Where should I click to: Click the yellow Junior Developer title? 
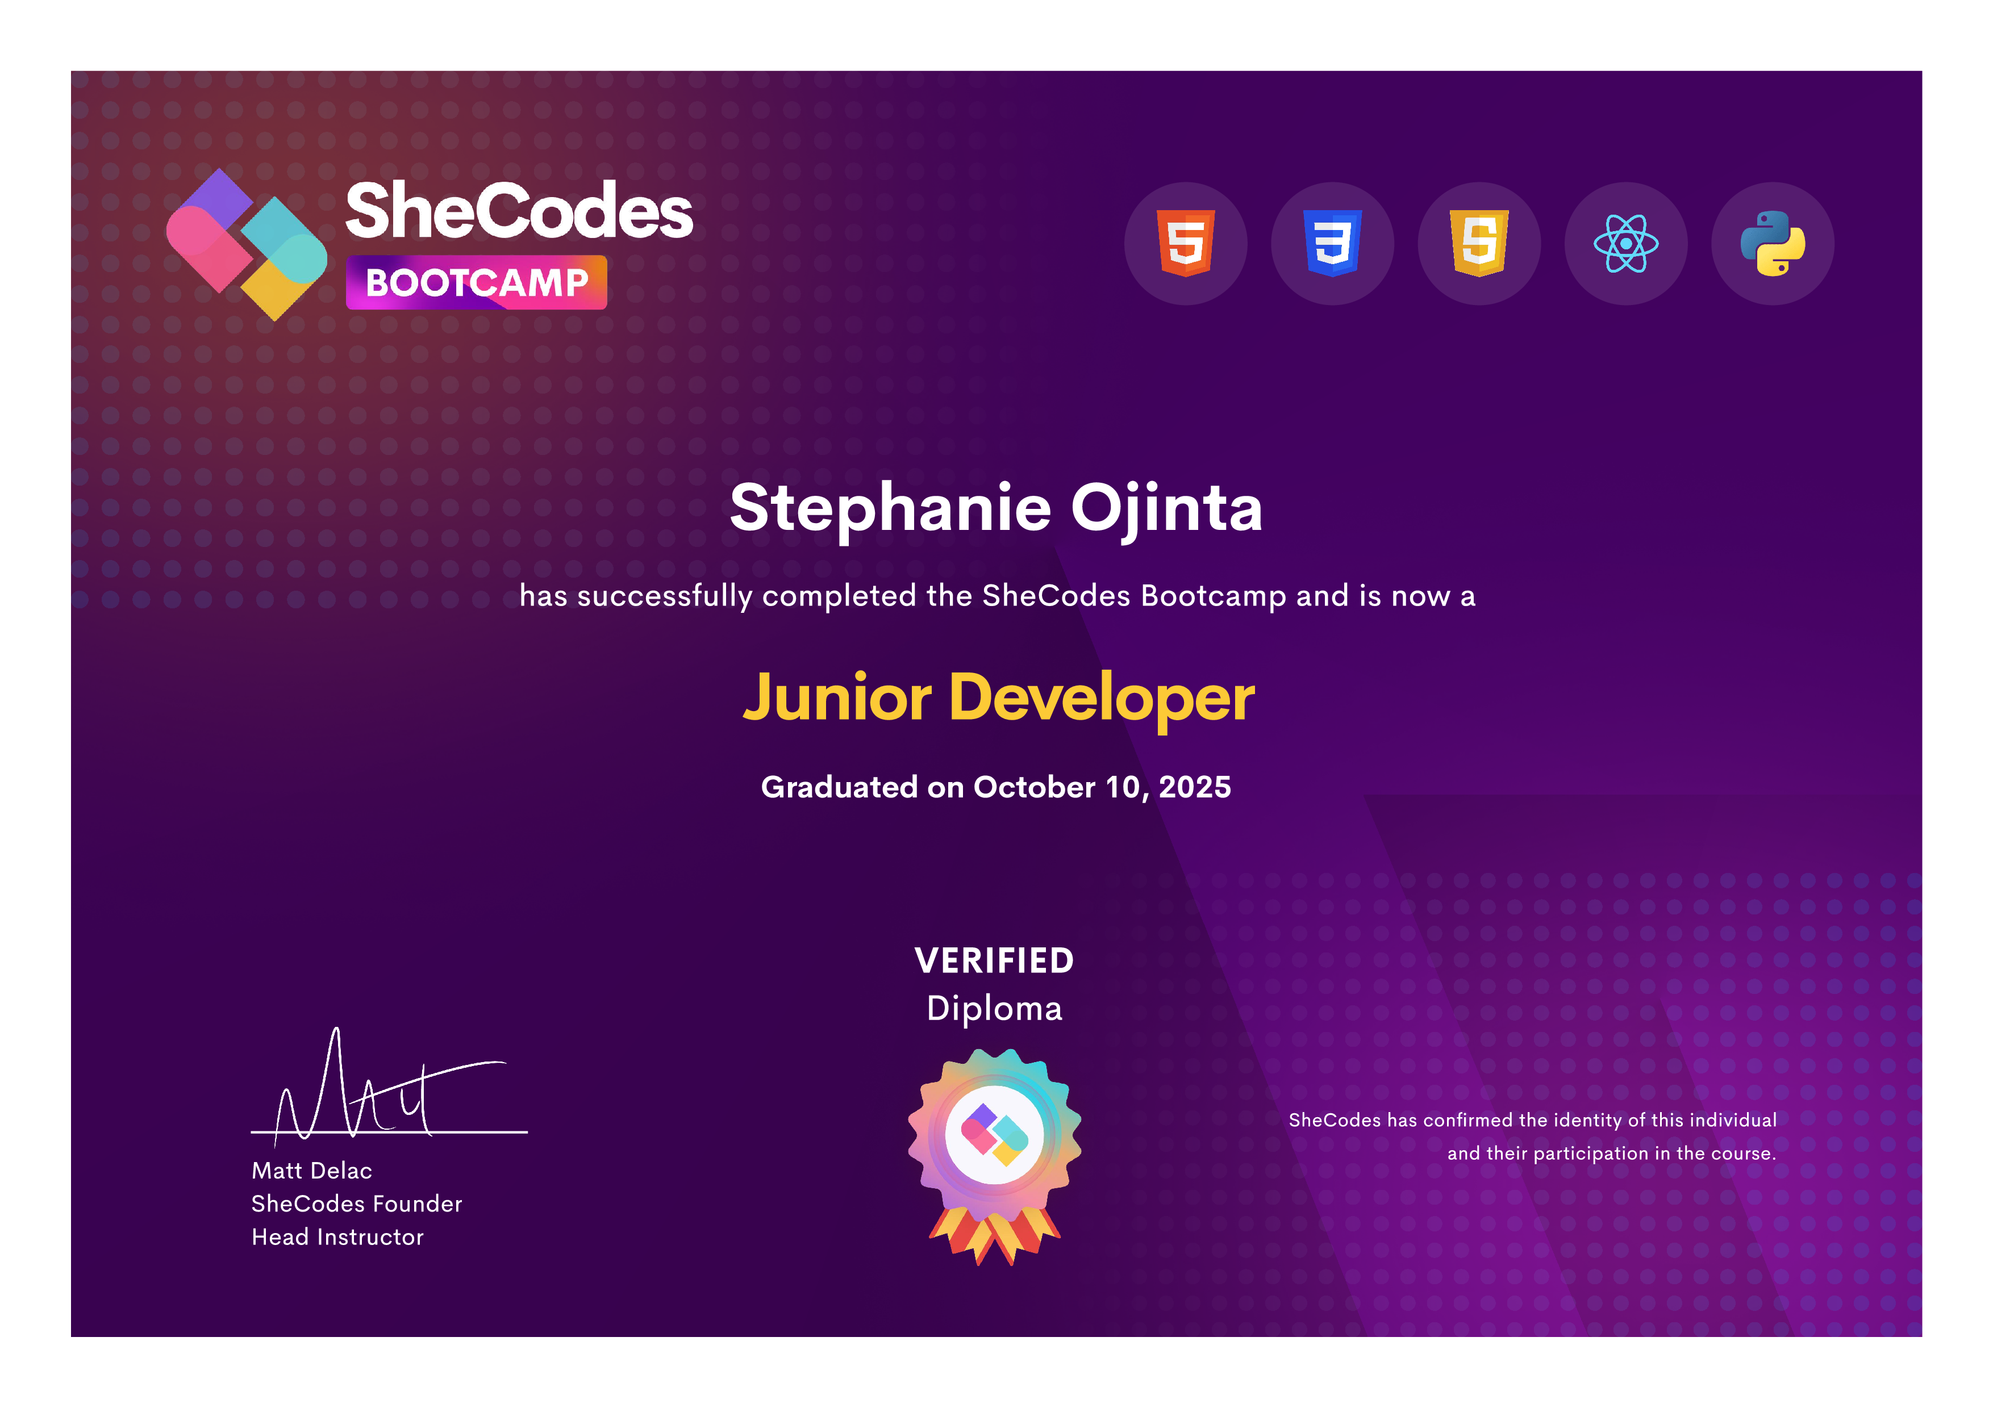[x=998, y=697]
